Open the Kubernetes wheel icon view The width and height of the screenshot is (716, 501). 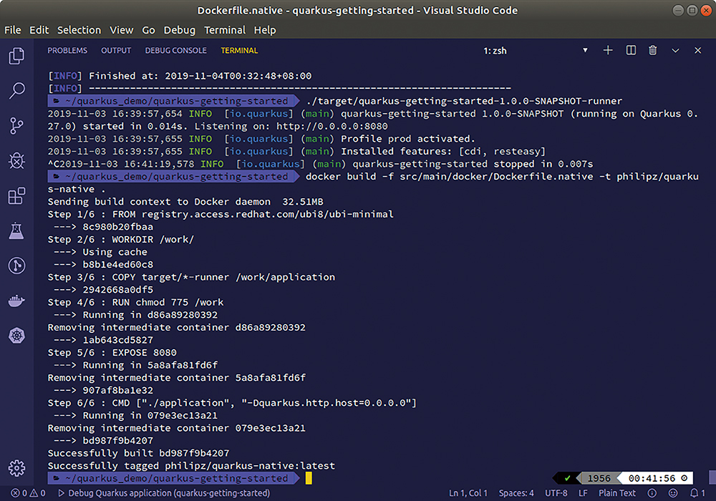pyautogui.click(x=16, y=335)
